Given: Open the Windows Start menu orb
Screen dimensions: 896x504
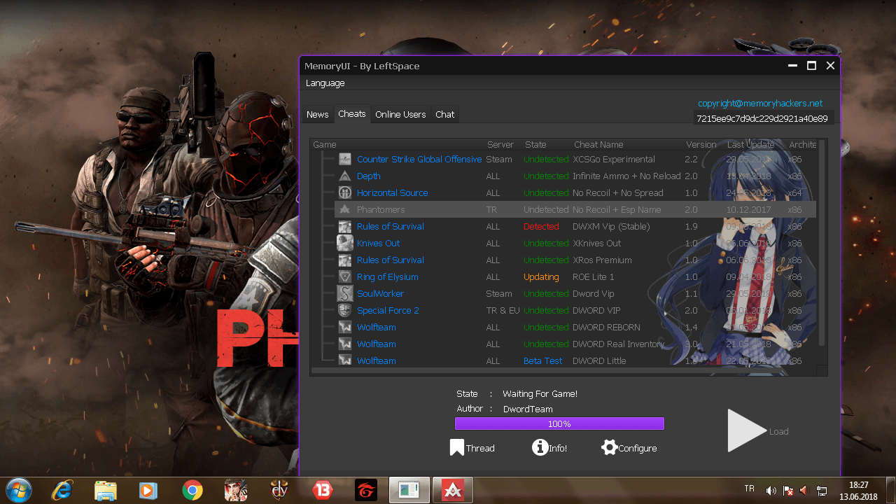Looking at the screenshot, I should tap(17, 490).
